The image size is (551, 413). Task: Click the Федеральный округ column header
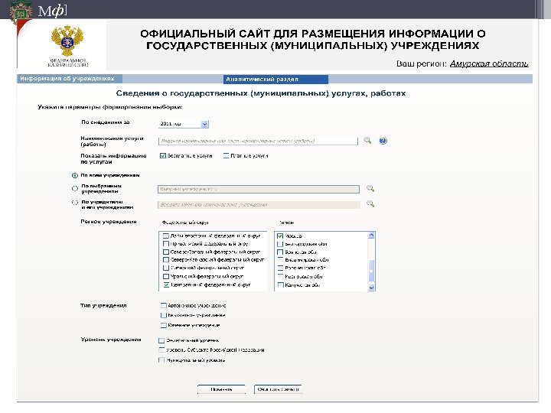point(185,223)
